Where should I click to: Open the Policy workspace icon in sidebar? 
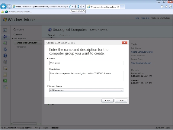[5, 75]
